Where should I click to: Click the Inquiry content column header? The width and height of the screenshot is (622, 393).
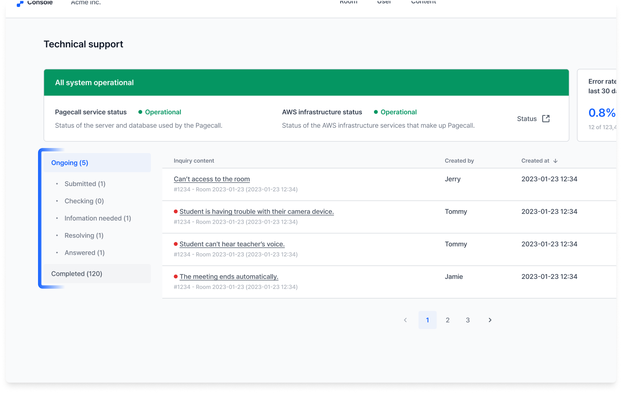[x=194, y=161]
